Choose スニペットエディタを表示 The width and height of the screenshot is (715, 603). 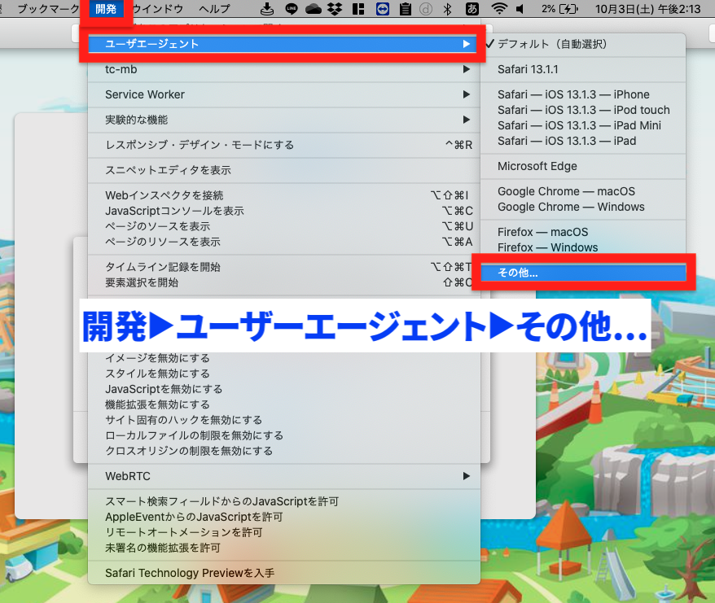(283, 170)
